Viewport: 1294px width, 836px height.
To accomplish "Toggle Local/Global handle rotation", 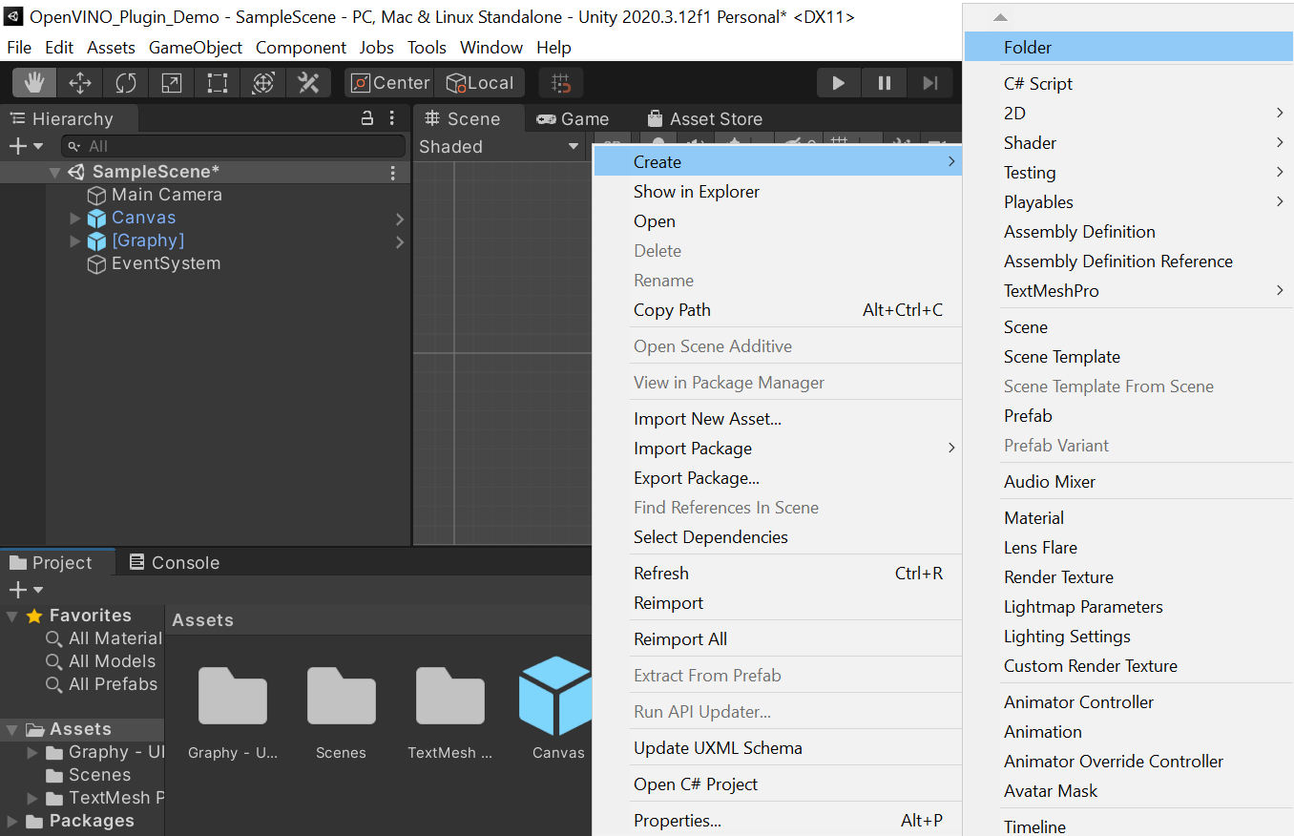I will (480, 83).
